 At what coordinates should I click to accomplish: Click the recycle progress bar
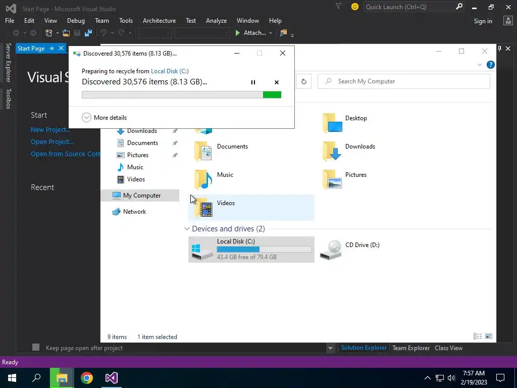pos(181,95)
